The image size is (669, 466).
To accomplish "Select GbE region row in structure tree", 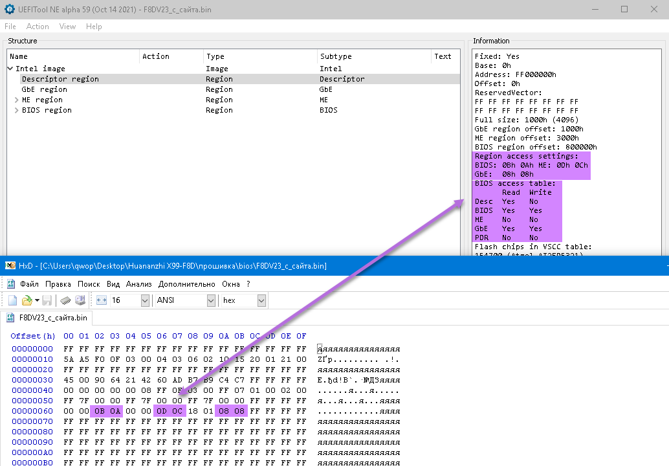I will pos(234,89).
